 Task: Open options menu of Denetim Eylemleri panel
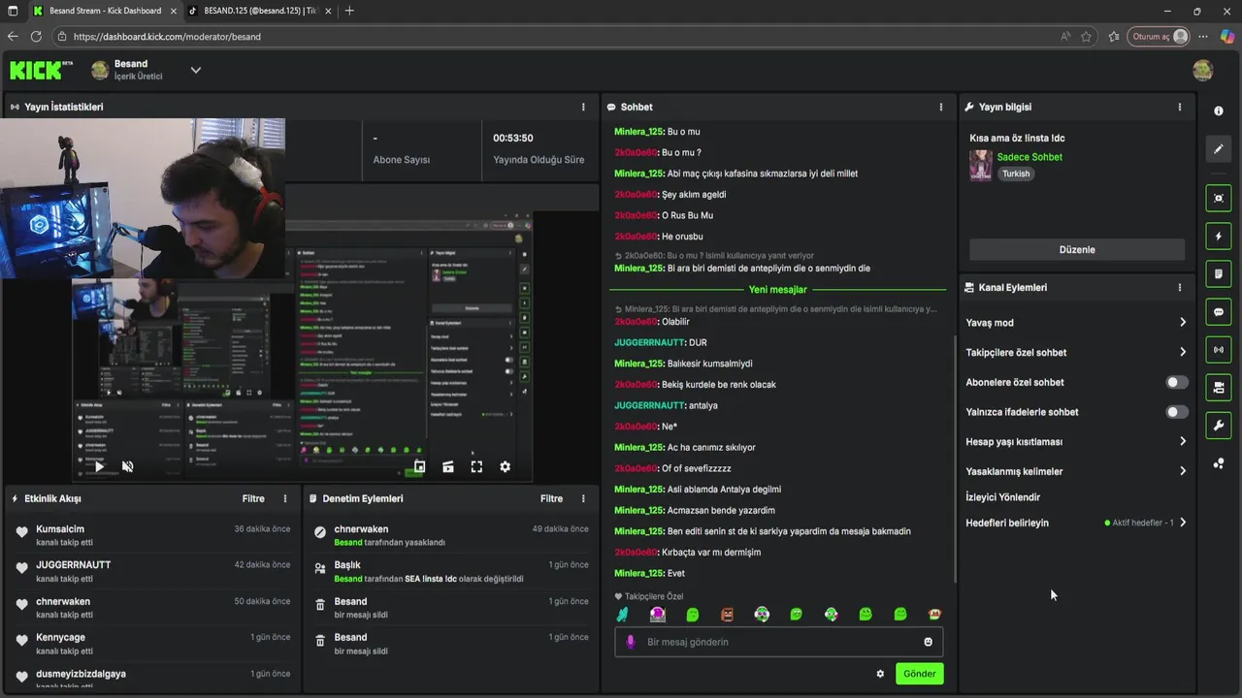coord(583,498)
